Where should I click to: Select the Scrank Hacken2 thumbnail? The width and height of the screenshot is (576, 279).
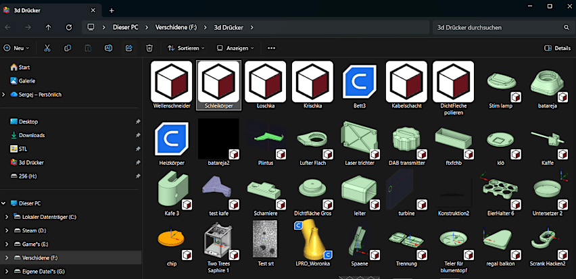pos(548,242)
